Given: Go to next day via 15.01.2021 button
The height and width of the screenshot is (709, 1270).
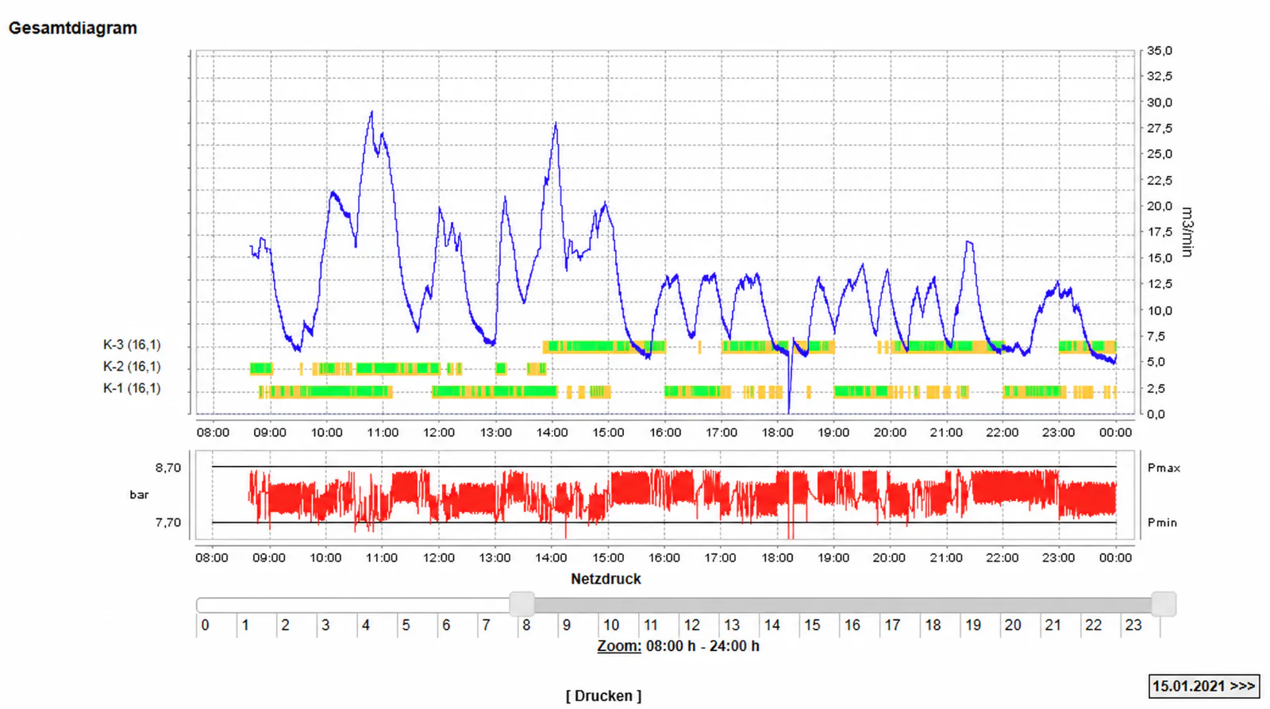Looking at the screenshot, I should [x=1203, y=686].
